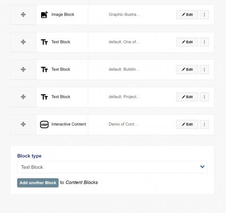Viewport: 226px width, 213px height.
Task: Open more options for Interactive Content
Action: click(204, 124)
